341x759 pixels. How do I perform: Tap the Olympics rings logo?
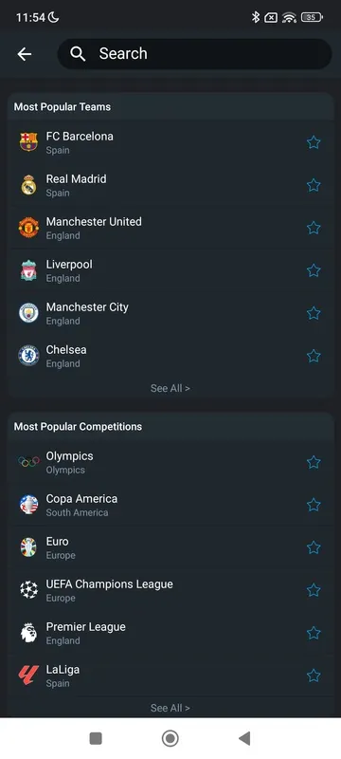click(28, 462)
